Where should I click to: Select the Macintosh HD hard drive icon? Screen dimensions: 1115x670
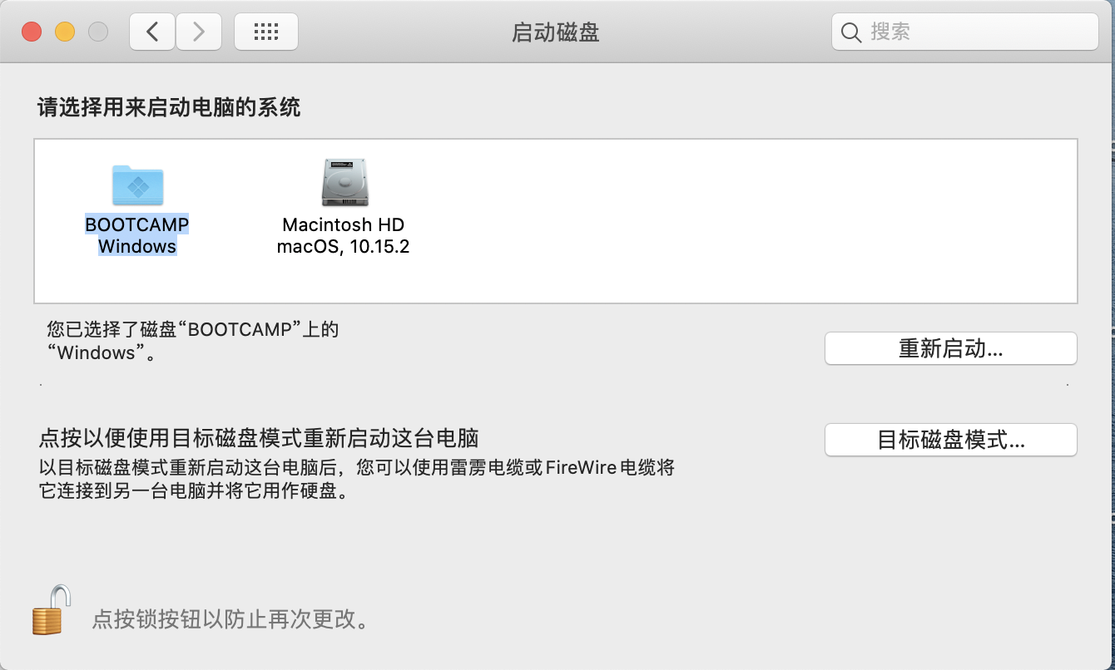344,183
